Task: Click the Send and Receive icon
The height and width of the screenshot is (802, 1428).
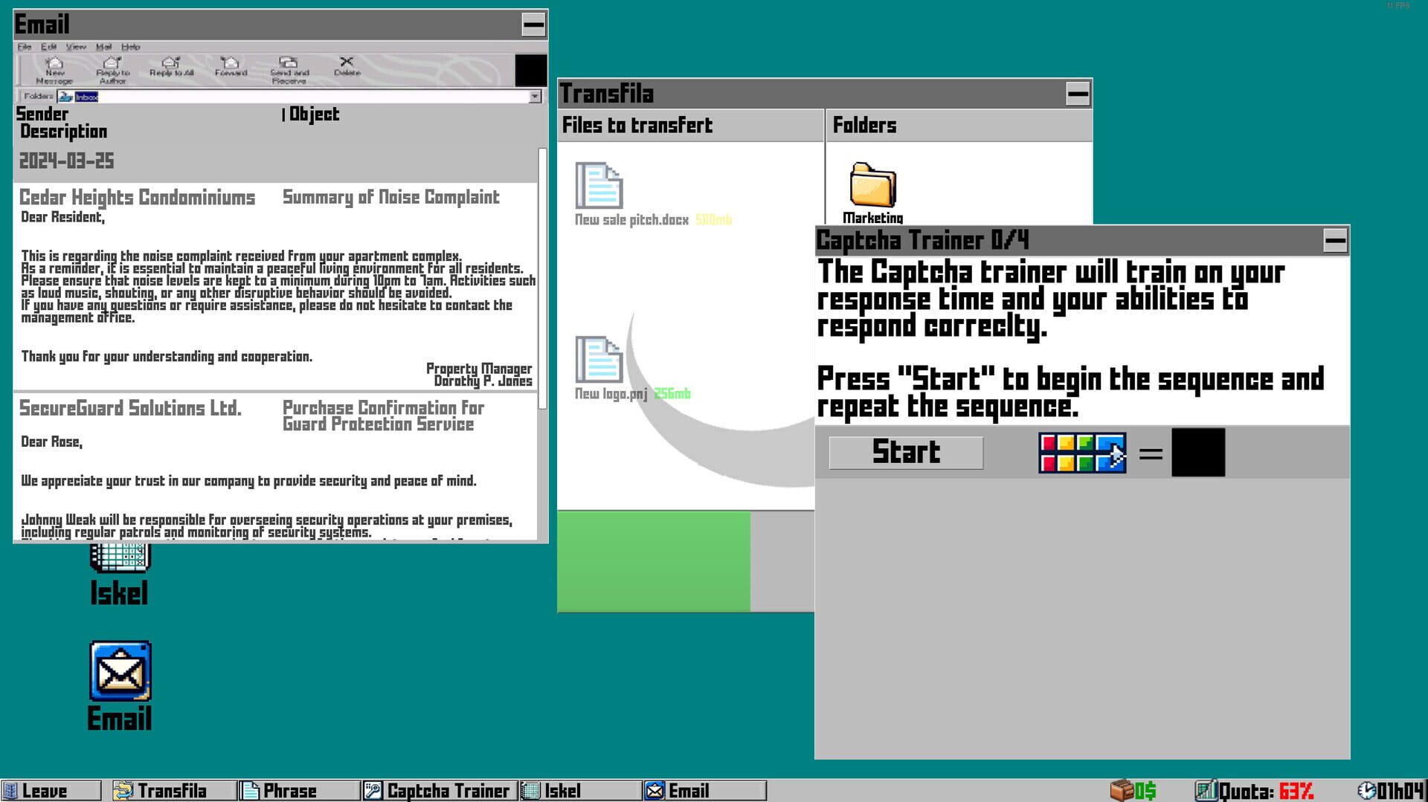Action: click(x=289, y=68)
